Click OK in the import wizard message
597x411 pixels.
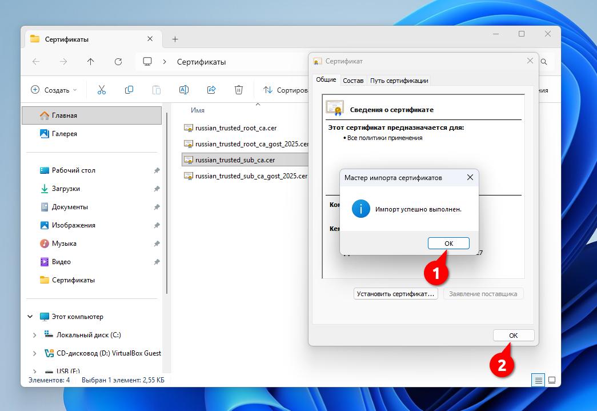[448, 243]
